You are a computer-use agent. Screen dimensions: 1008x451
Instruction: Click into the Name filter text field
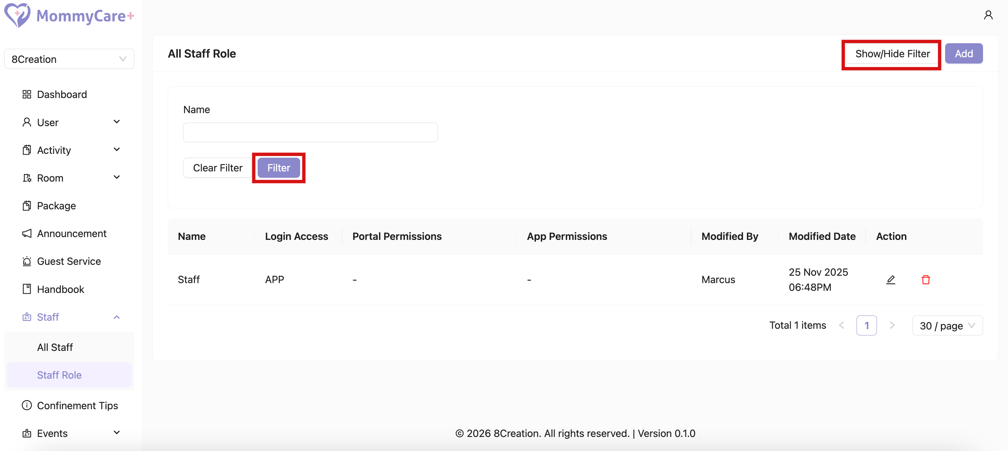click(310, 133)
